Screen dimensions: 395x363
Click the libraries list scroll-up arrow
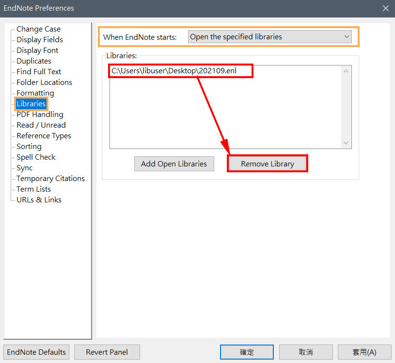[346, 71]
